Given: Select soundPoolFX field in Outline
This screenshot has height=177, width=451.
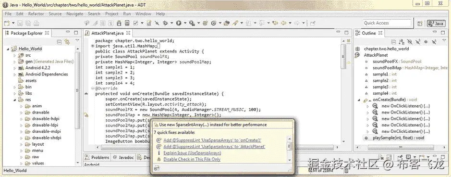Looking at the screenshot, I should [397, 61].
